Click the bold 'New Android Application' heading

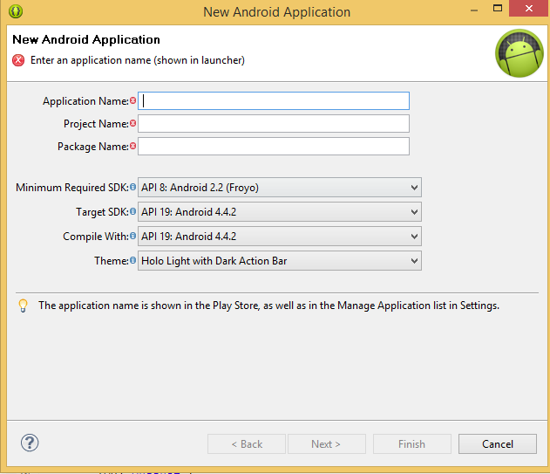point(86,39)
